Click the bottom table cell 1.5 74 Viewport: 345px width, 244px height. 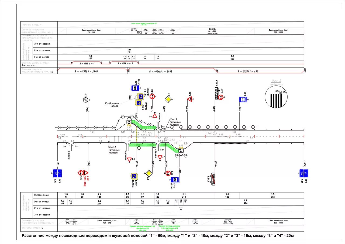pyautogui.click(x=66, y=195)
